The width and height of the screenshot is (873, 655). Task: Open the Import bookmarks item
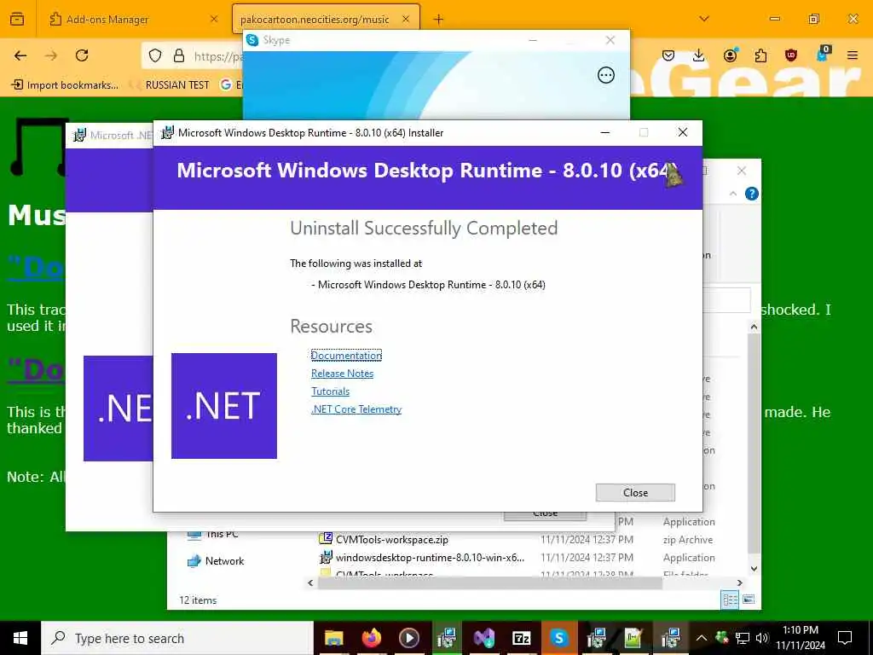coord(65,84)
